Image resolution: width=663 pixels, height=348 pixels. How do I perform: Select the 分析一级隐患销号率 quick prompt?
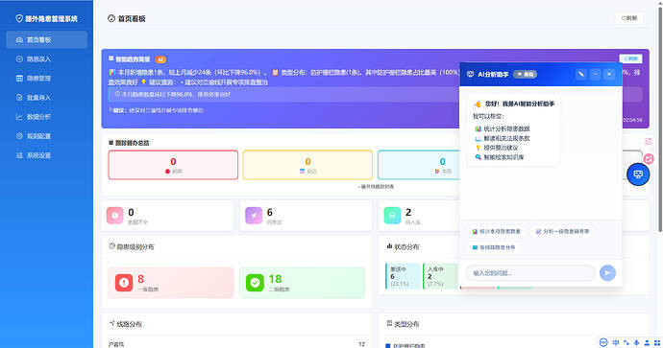562,232
